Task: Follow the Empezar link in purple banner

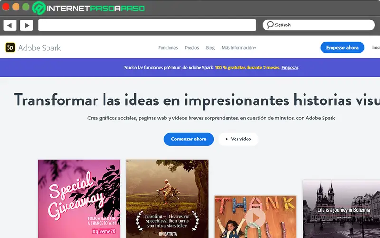Action: (x=290, y=68)
